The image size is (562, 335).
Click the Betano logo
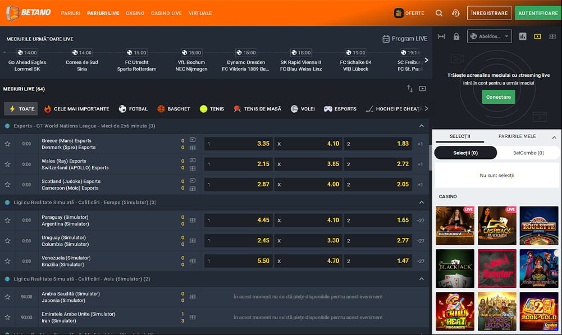[x=29, y=12]
